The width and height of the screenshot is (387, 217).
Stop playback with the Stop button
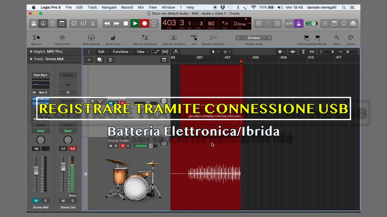pos(126,23)
